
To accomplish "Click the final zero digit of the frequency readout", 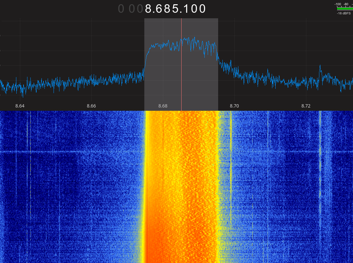I will click(202, 9).
